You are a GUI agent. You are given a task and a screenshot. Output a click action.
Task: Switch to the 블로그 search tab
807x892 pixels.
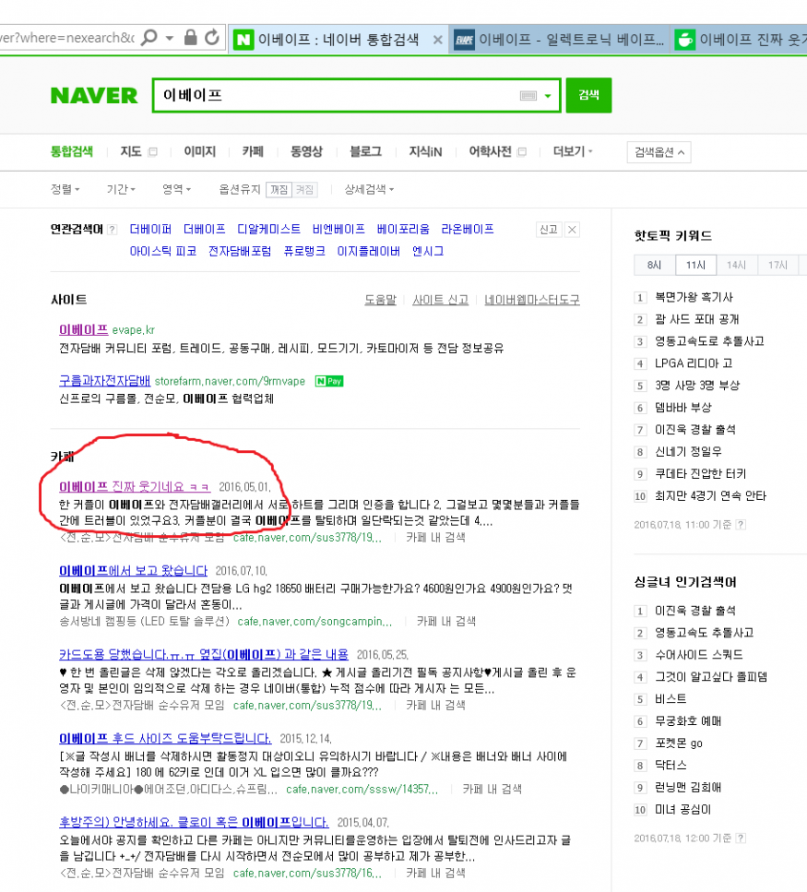[365, 152]
